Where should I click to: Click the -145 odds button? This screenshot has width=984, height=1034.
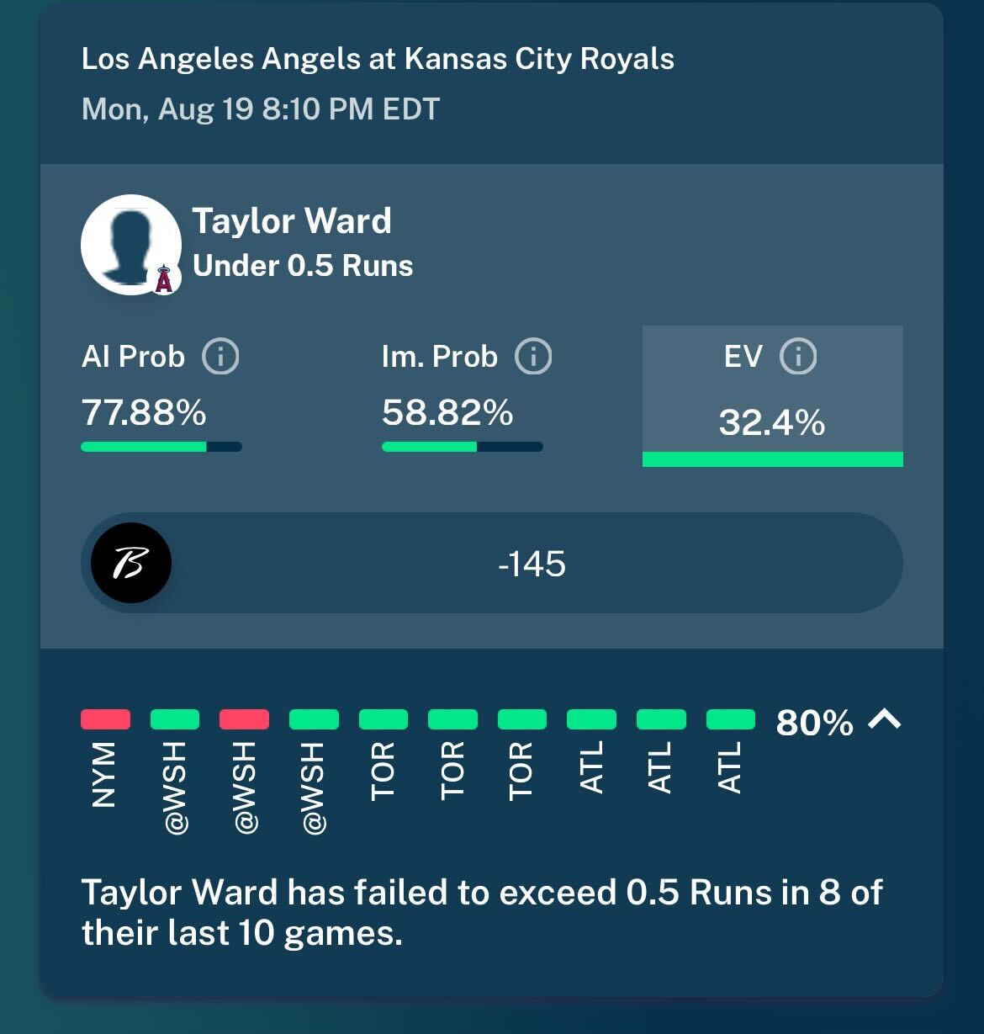492,563
